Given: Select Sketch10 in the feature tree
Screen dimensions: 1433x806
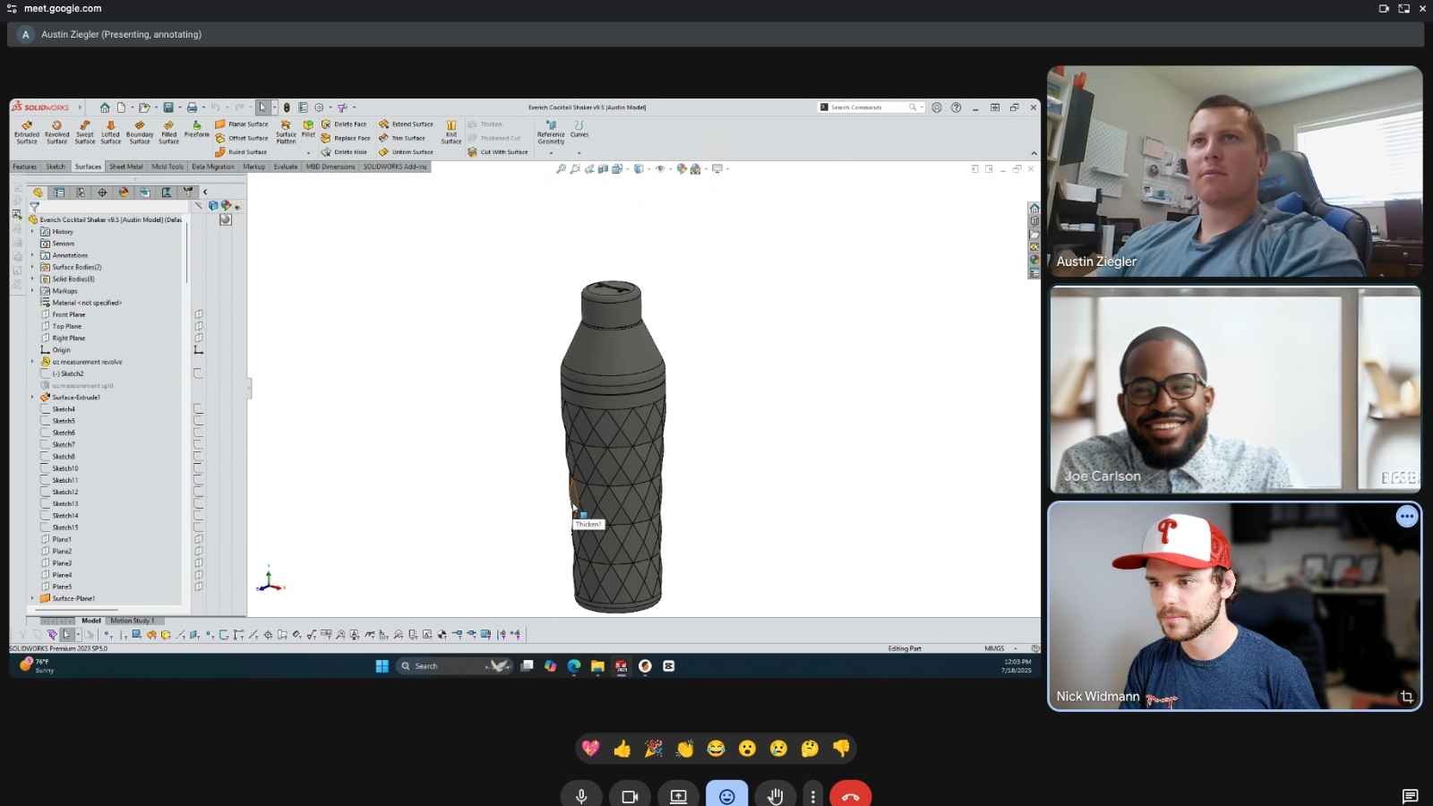Looking at the screenshot, I should click(59, 468).
